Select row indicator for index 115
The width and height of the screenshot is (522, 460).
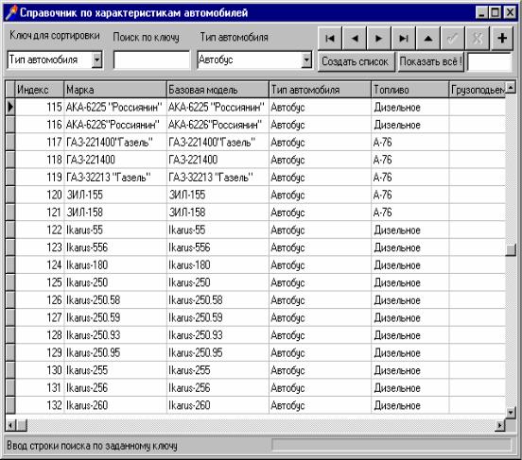point(10,107)
